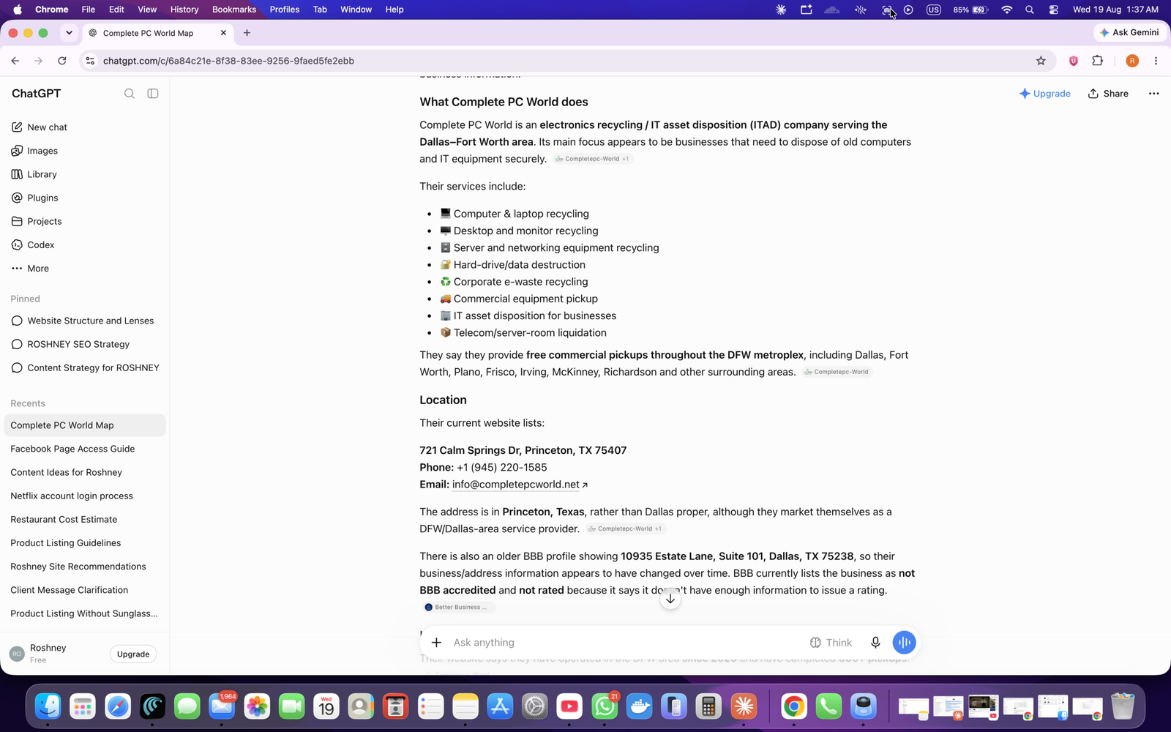Open Codex in the sidebar

tap(84, 244)
